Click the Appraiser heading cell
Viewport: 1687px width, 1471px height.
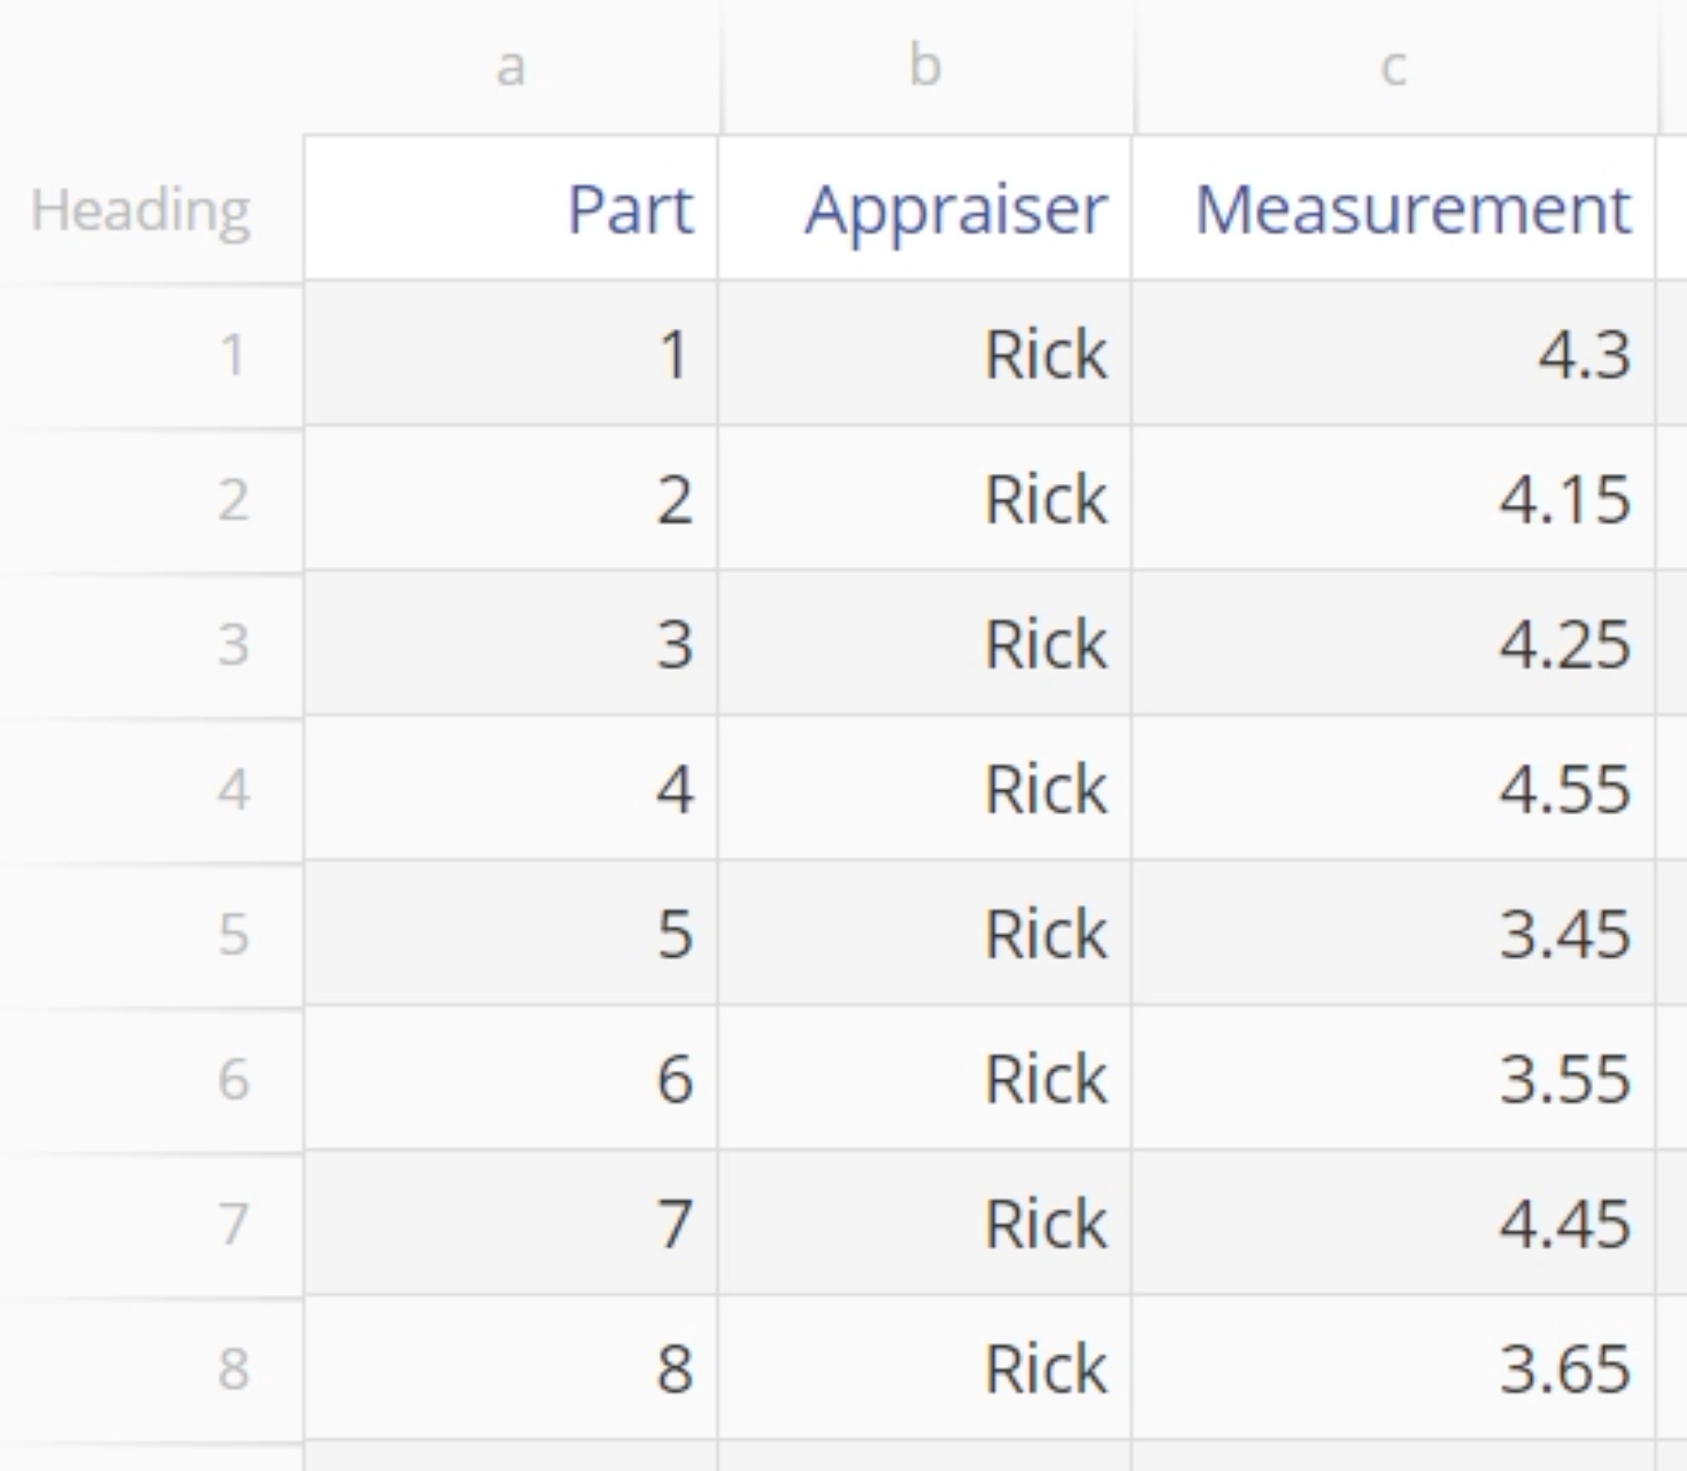click(924, 208)
